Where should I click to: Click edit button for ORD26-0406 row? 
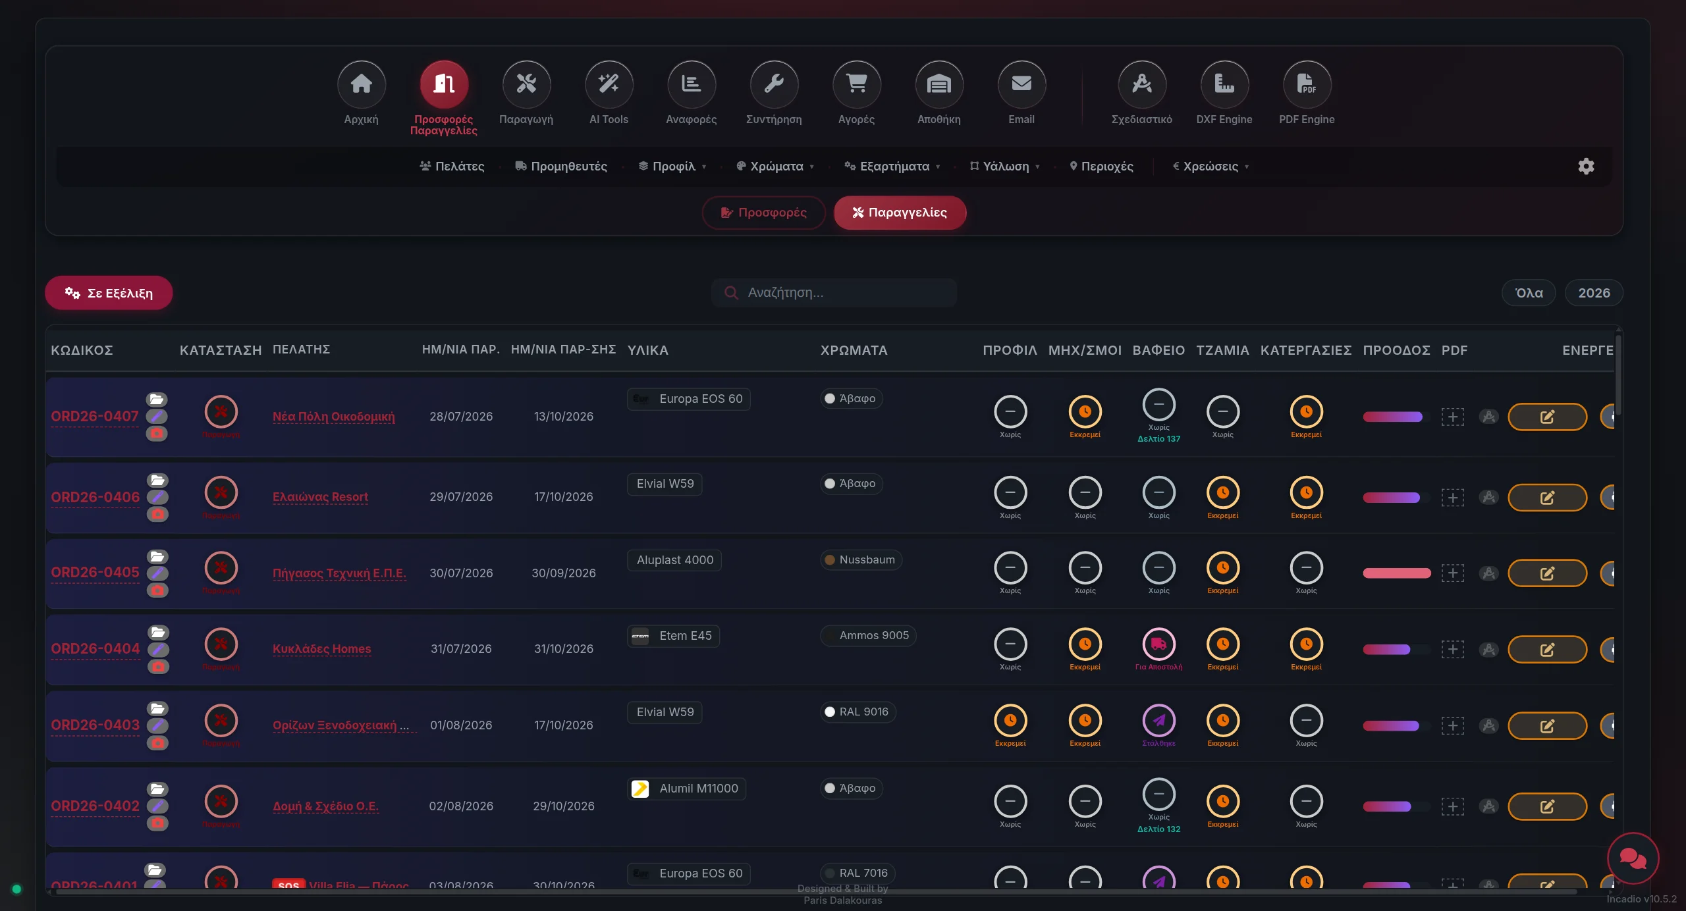point(1547,498)
